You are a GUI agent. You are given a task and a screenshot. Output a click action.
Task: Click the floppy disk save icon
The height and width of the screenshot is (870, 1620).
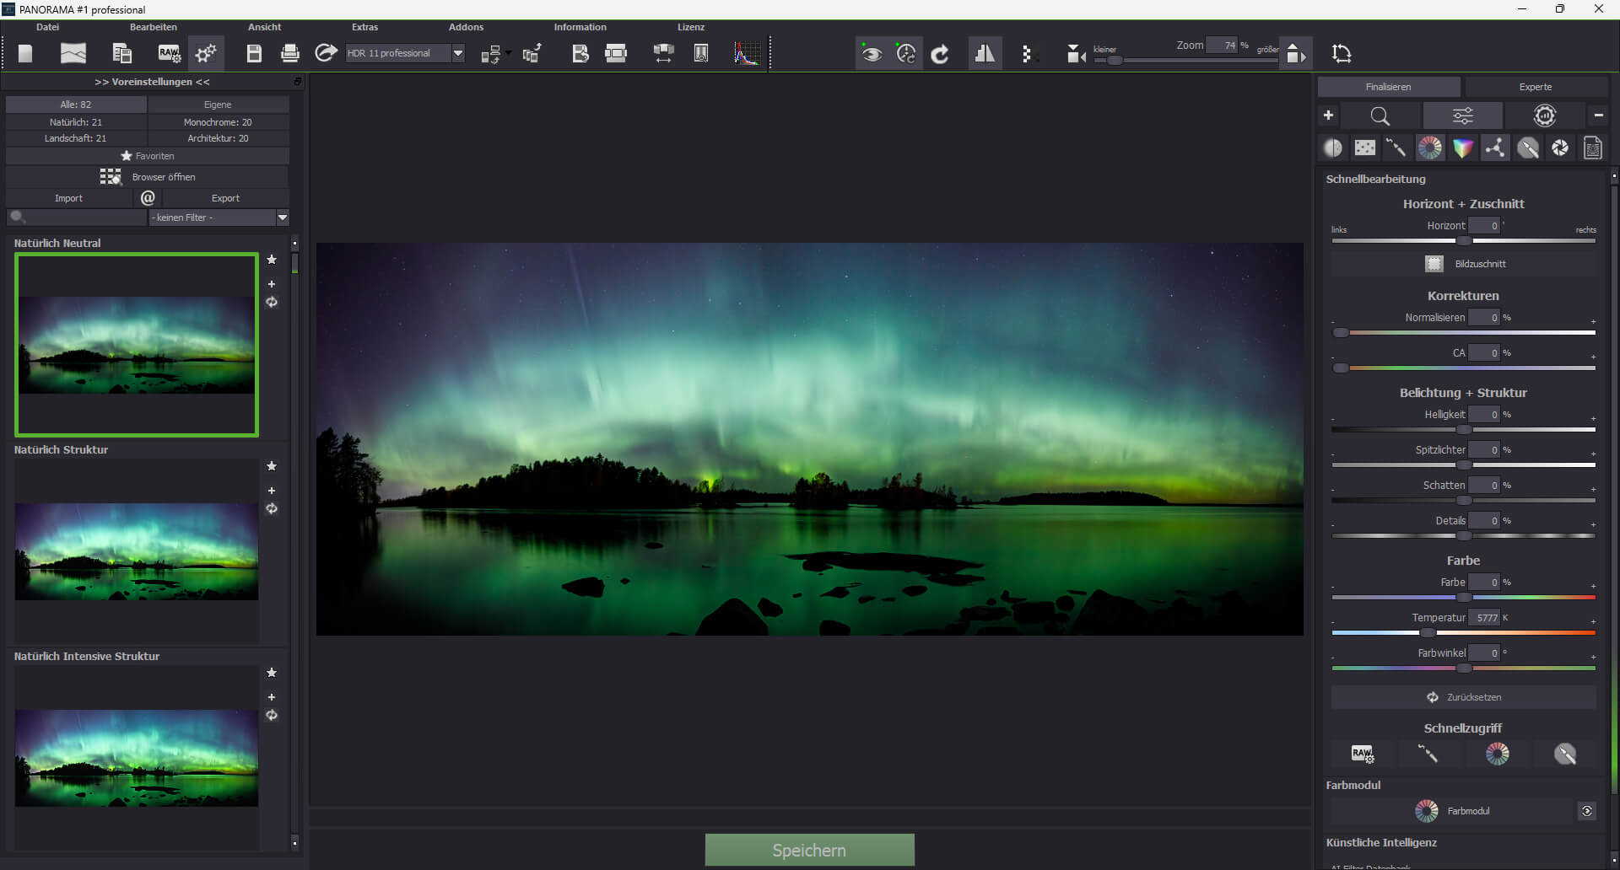253,54
